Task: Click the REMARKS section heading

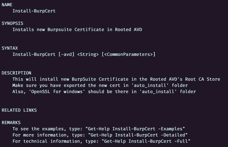Action: click(11, 122)
